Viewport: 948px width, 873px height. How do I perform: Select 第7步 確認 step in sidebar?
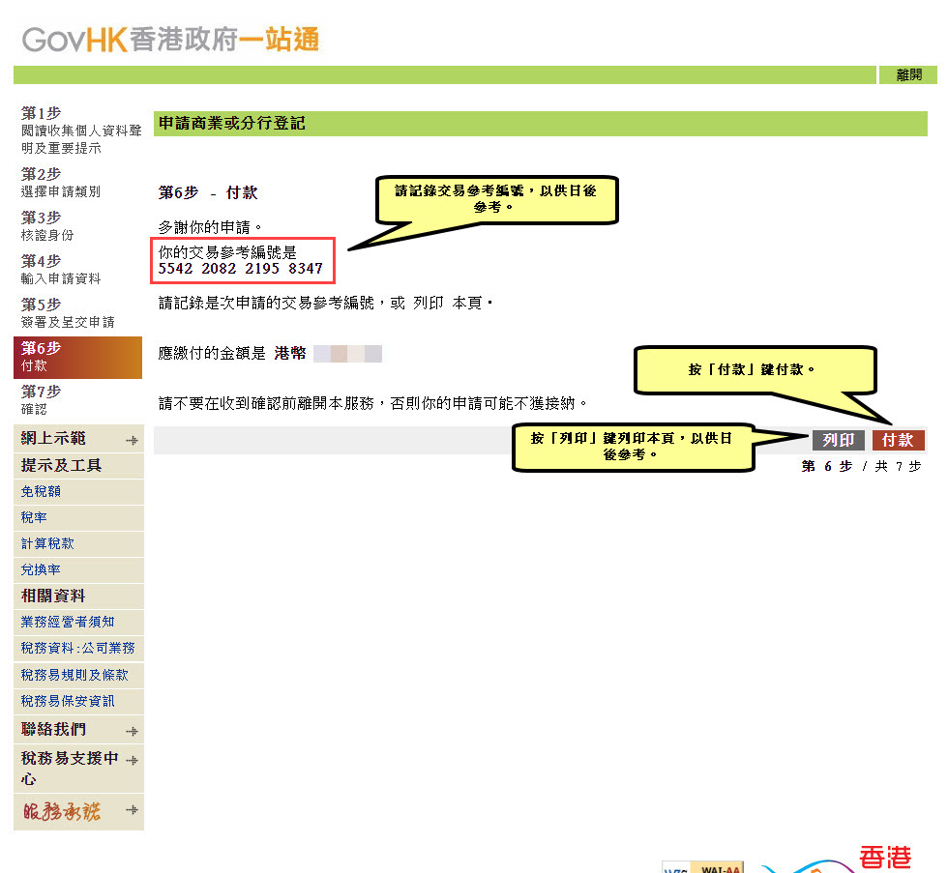pos(42,400)
